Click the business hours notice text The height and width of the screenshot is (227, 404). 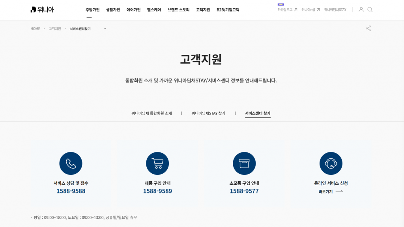pos(84,218)
